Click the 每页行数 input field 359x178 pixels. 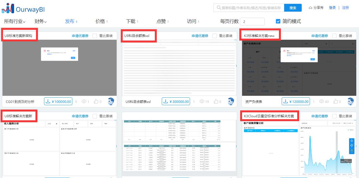(x=252, y=21)
